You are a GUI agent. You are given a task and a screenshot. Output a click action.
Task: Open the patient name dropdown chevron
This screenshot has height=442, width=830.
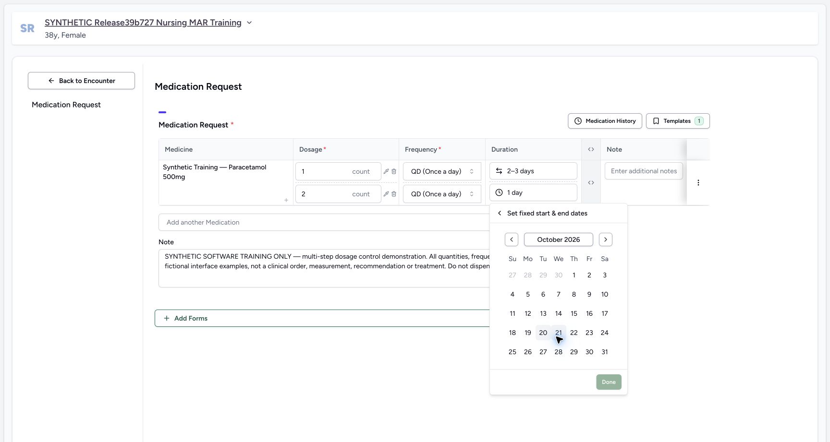(249, 23)
